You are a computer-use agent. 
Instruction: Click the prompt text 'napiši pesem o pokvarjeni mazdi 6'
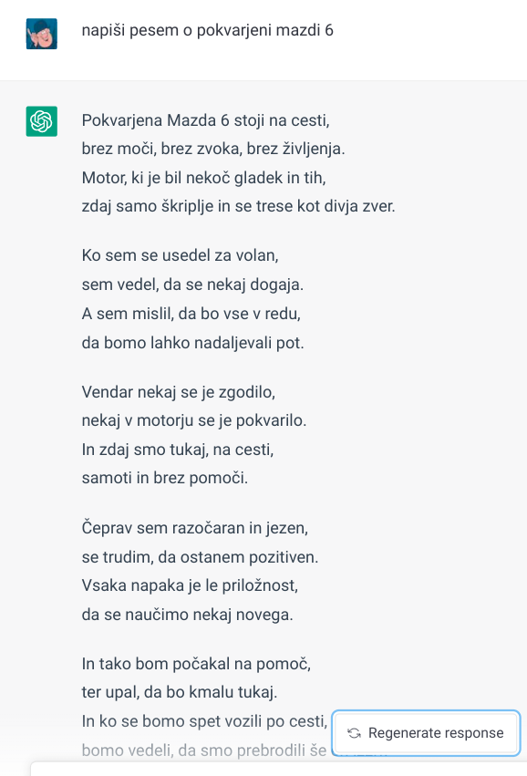pyautogui.click(x=207, y=31)
